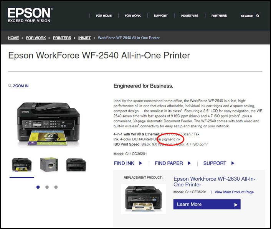Viewport: 271px width, 229px height.
Task: Go to For Work breadcrumb
Action: click(36, 38)
